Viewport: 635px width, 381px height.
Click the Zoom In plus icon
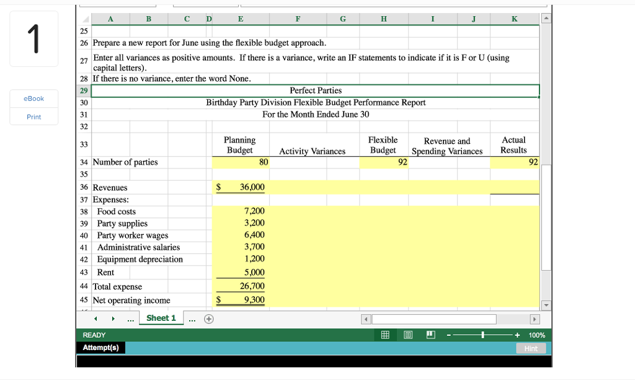tap(516, 335)
